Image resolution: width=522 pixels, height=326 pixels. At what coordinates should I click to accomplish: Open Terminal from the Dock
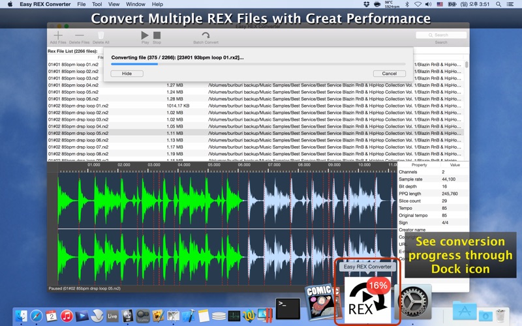[288, 307]
